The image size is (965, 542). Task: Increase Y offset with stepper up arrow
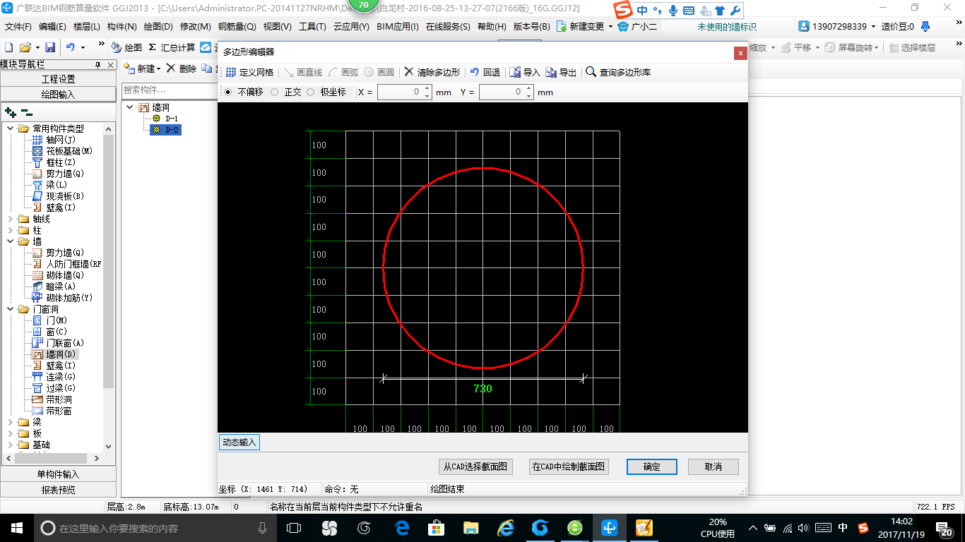(529, 88)
